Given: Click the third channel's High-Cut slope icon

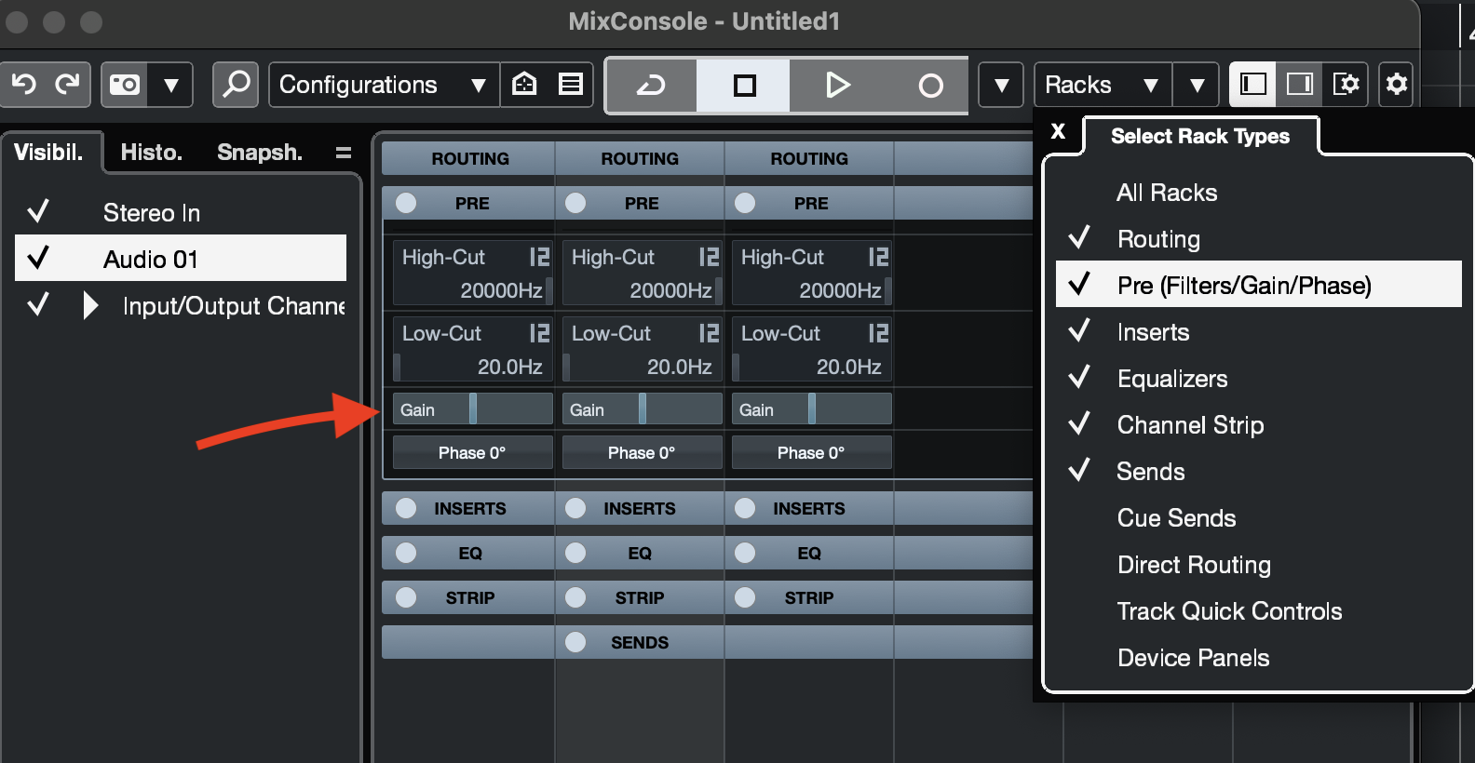Looking at the screenshot, I should pyautogui.click(x=879, y=257).
